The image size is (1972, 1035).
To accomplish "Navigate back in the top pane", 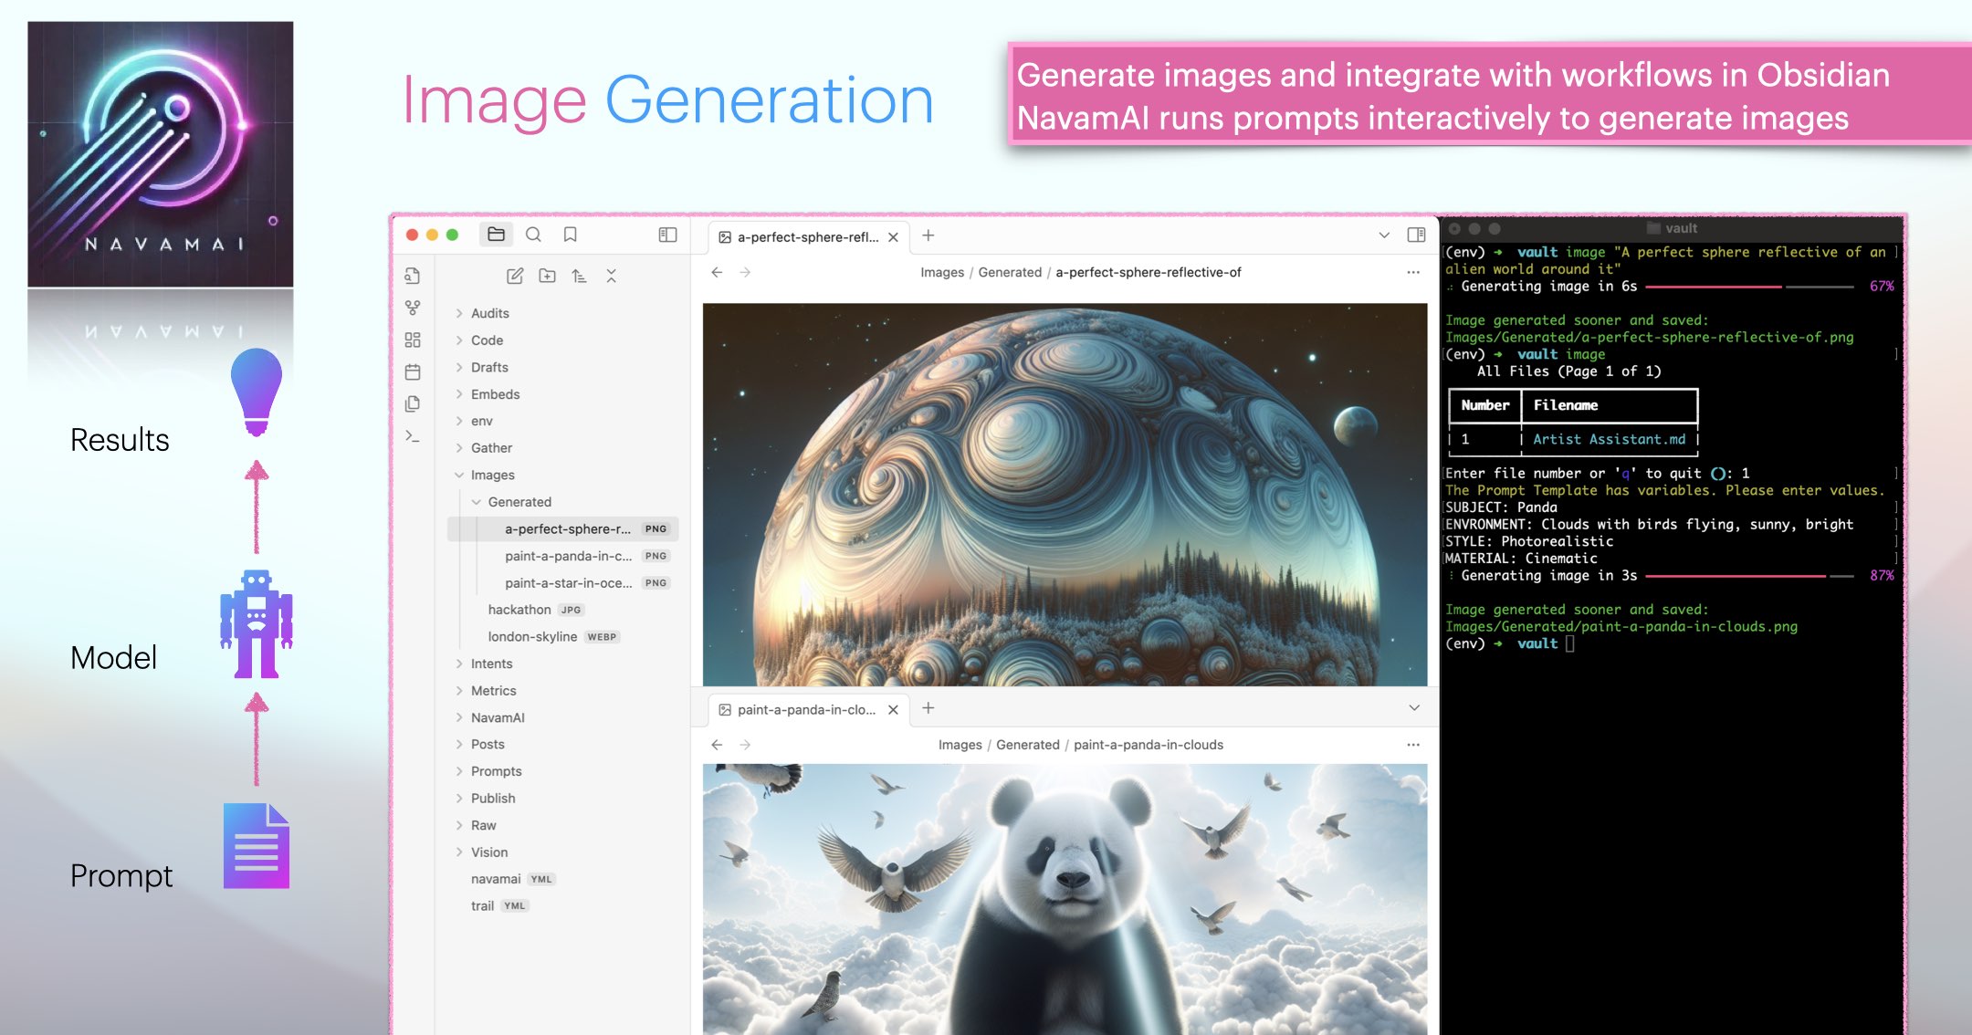I will point(717,272).
